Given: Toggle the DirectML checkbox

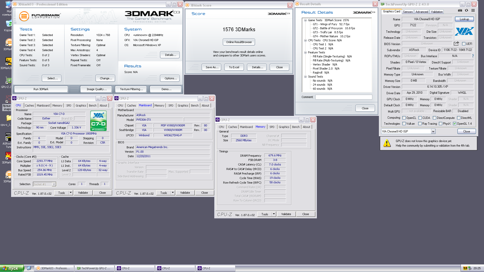Looking at the screenshot, I should [459, 118].
